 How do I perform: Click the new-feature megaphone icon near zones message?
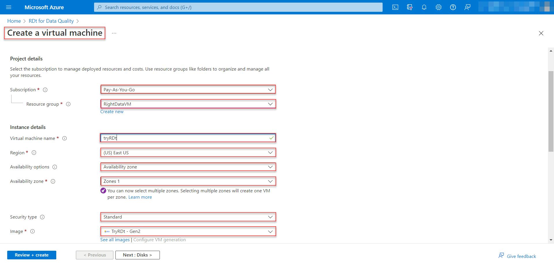pos(103,190)
